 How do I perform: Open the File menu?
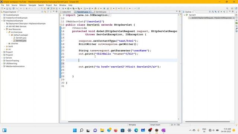click(3, 5)
